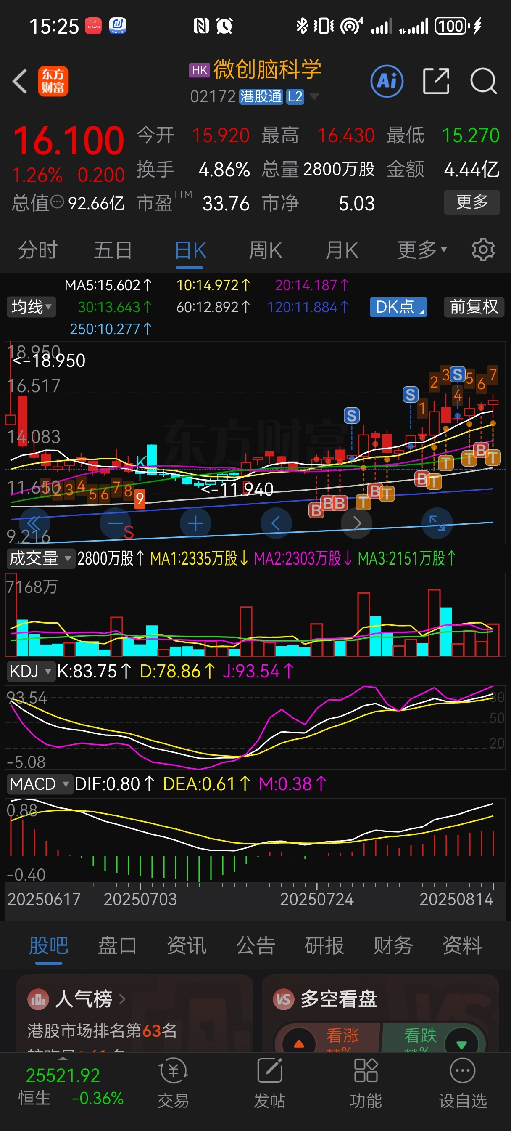The height and width of the screenshot is (1131, 511).
Task: Tap the stock name 微创脑科学
Action: click(268, 70)
